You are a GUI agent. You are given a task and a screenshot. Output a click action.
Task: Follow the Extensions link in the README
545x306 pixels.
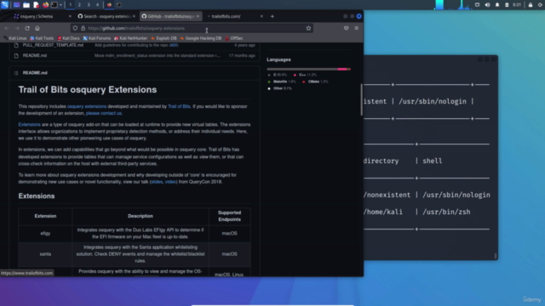29,125
